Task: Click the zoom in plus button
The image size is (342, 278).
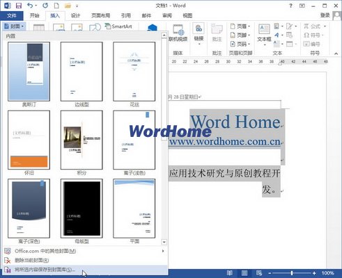Action: click(x=314, y=273)
